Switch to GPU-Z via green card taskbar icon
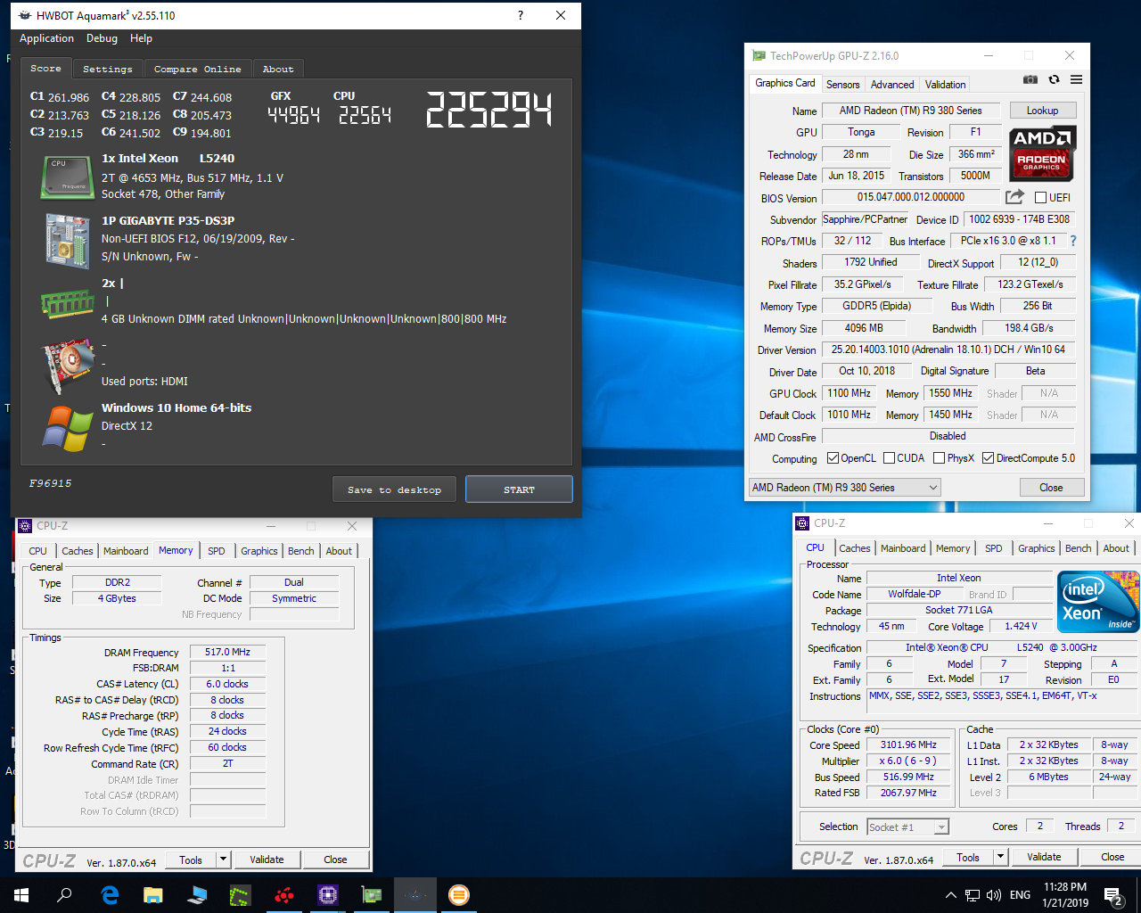 [371, 895]
